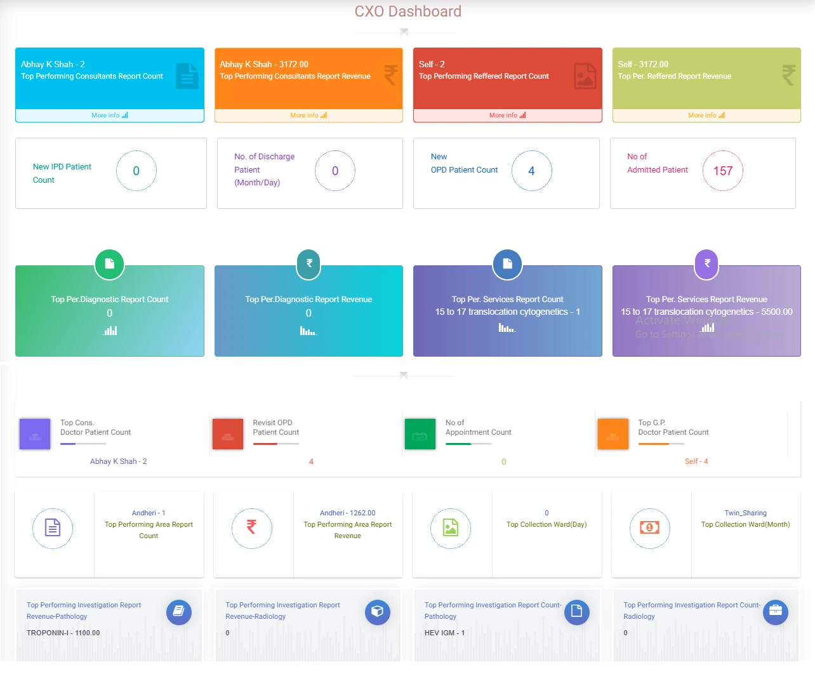The height and width of the screenshot is (674, 815).
Task: Click the orange icon beside Top G.P. Doctor Patient Count
Action: click(613, 433)
